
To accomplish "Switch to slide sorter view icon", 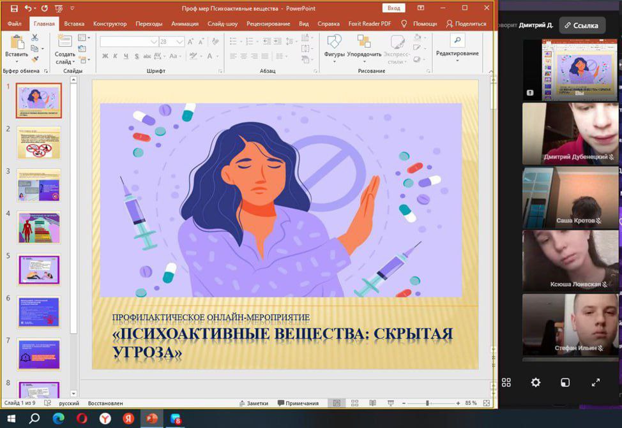I will pos(354,403).
